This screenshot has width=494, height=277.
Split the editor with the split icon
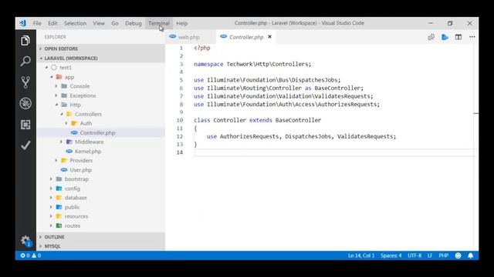pyautogui.click(x=458, y=37)
